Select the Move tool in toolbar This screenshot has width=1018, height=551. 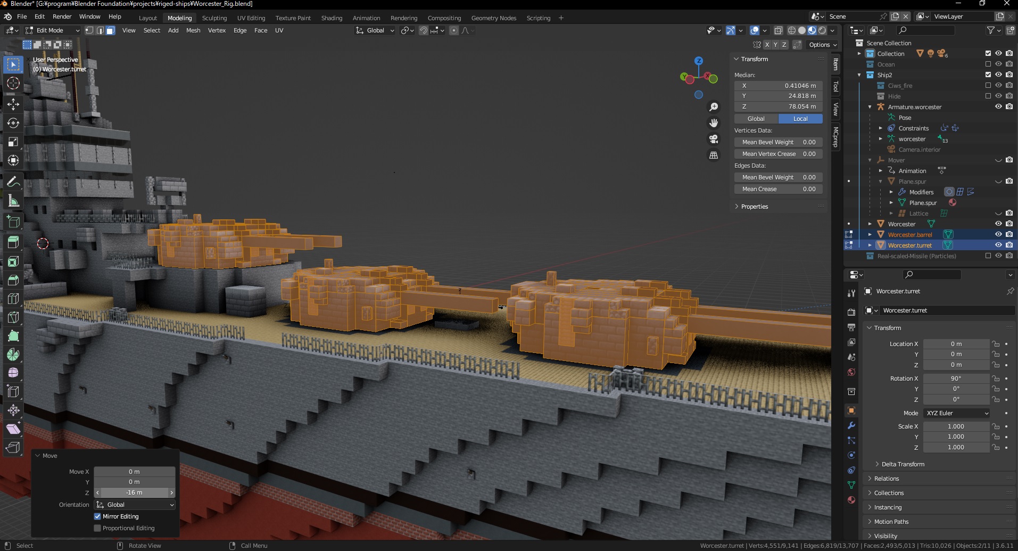[x=13, y=104]
